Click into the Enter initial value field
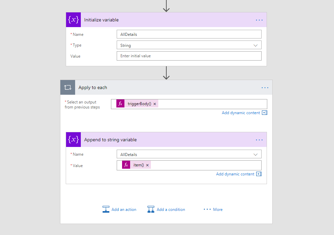Image resolution: width=334 pixels, height=235 pixels. coord(189,56)
